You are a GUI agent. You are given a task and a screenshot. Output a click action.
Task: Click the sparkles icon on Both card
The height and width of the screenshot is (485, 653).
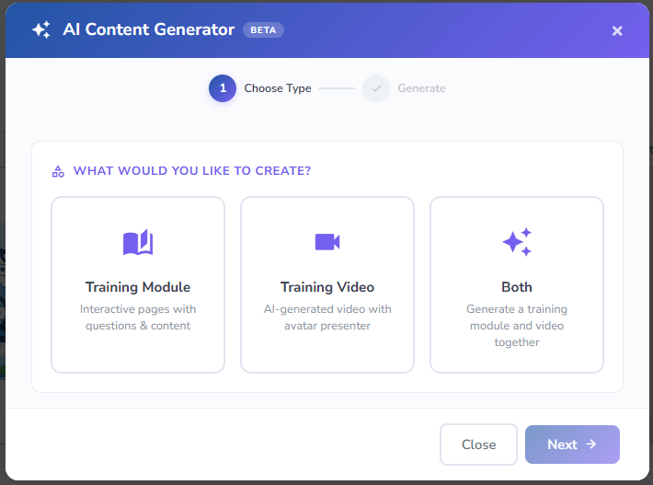pos(517,242)
